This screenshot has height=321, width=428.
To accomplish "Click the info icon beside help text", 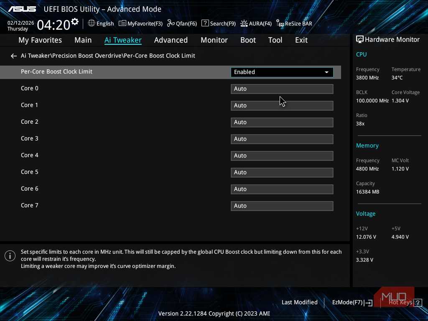I will [10, 256].
